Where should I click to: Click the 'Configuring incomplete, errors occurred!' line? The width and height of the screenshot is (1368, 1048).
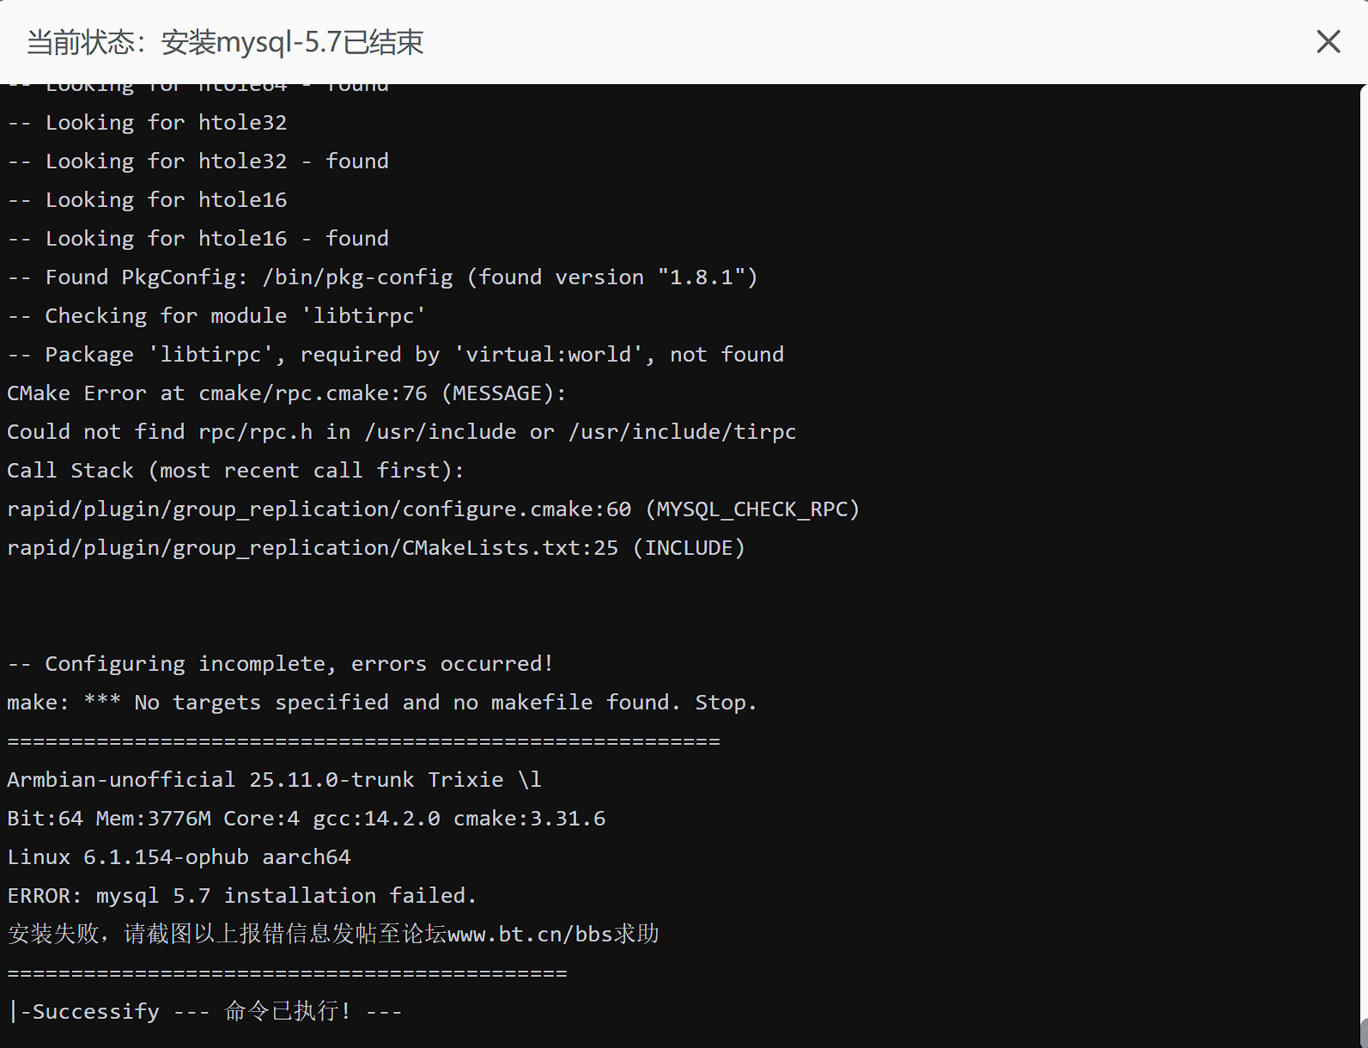(x=281, y=664)
